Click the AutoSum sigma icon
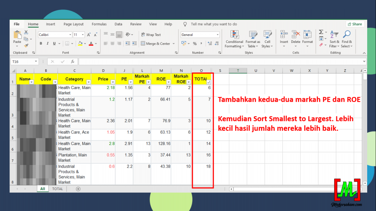The height and width of the screenshot is (211, 376). pos(321,32)
